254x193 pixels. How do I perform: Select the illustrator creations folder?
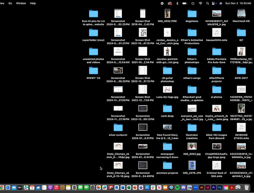[x=192, y=127]
